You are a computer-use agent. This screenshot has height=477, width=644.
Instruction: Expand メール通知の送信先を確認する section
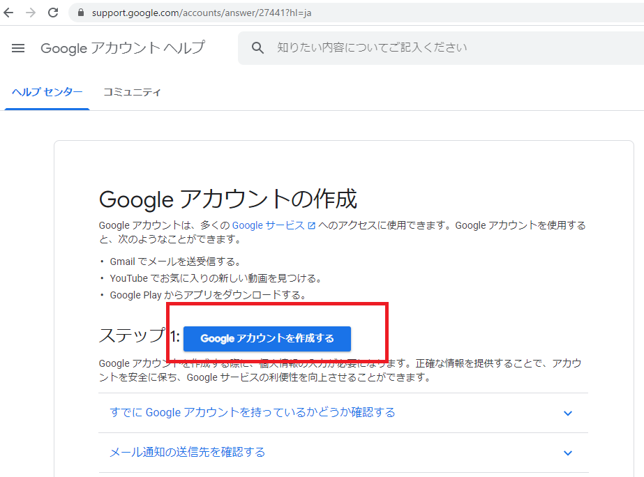343,453
